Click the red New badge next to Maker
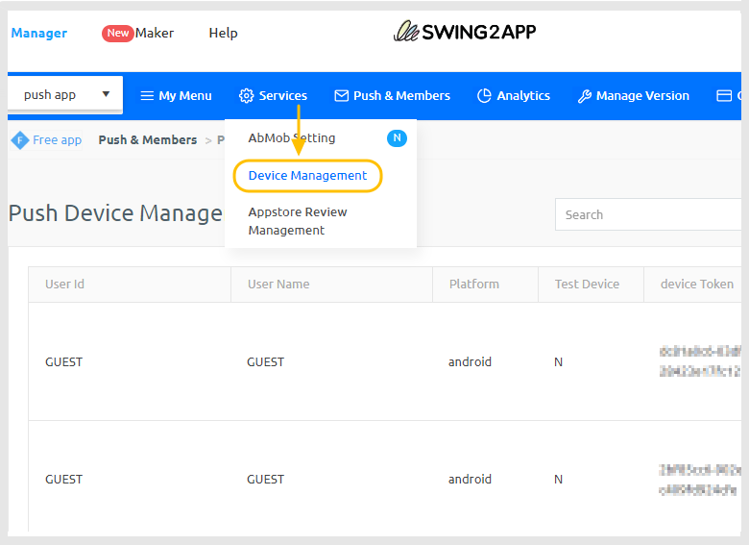The height and width of the screenshot is (545, 749). tap(117, 33)
